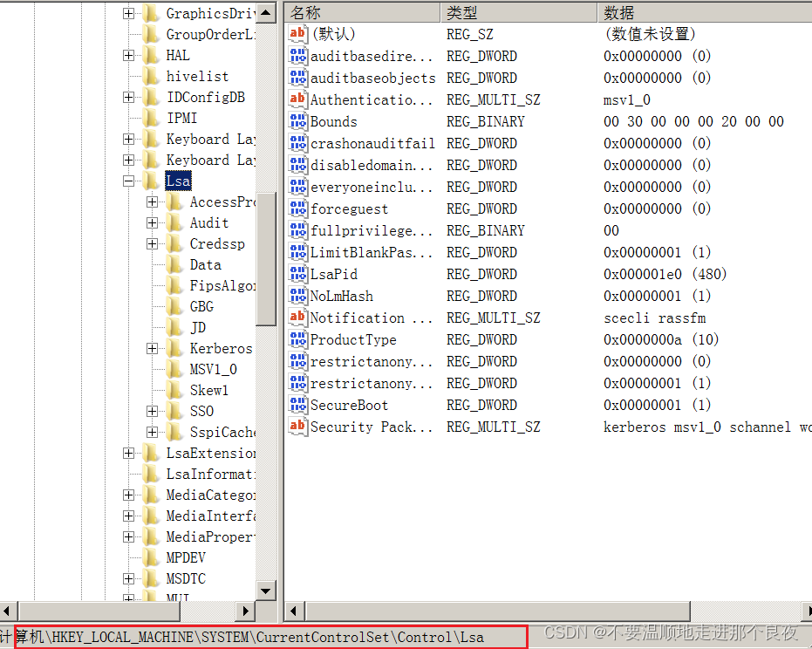Screen dimensions: 812x649
Task: Select the Security Pack... multi-string icon
Action: click(x=297, y=427)
